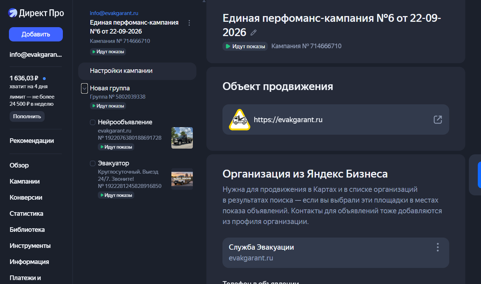
Task: Open the Библиотека section
Action: click(27, 230)
